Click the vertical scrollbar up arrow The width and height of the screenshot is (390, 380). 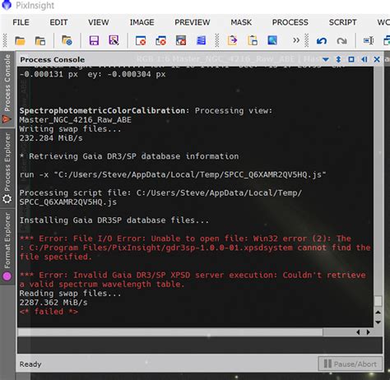[378, 313]
